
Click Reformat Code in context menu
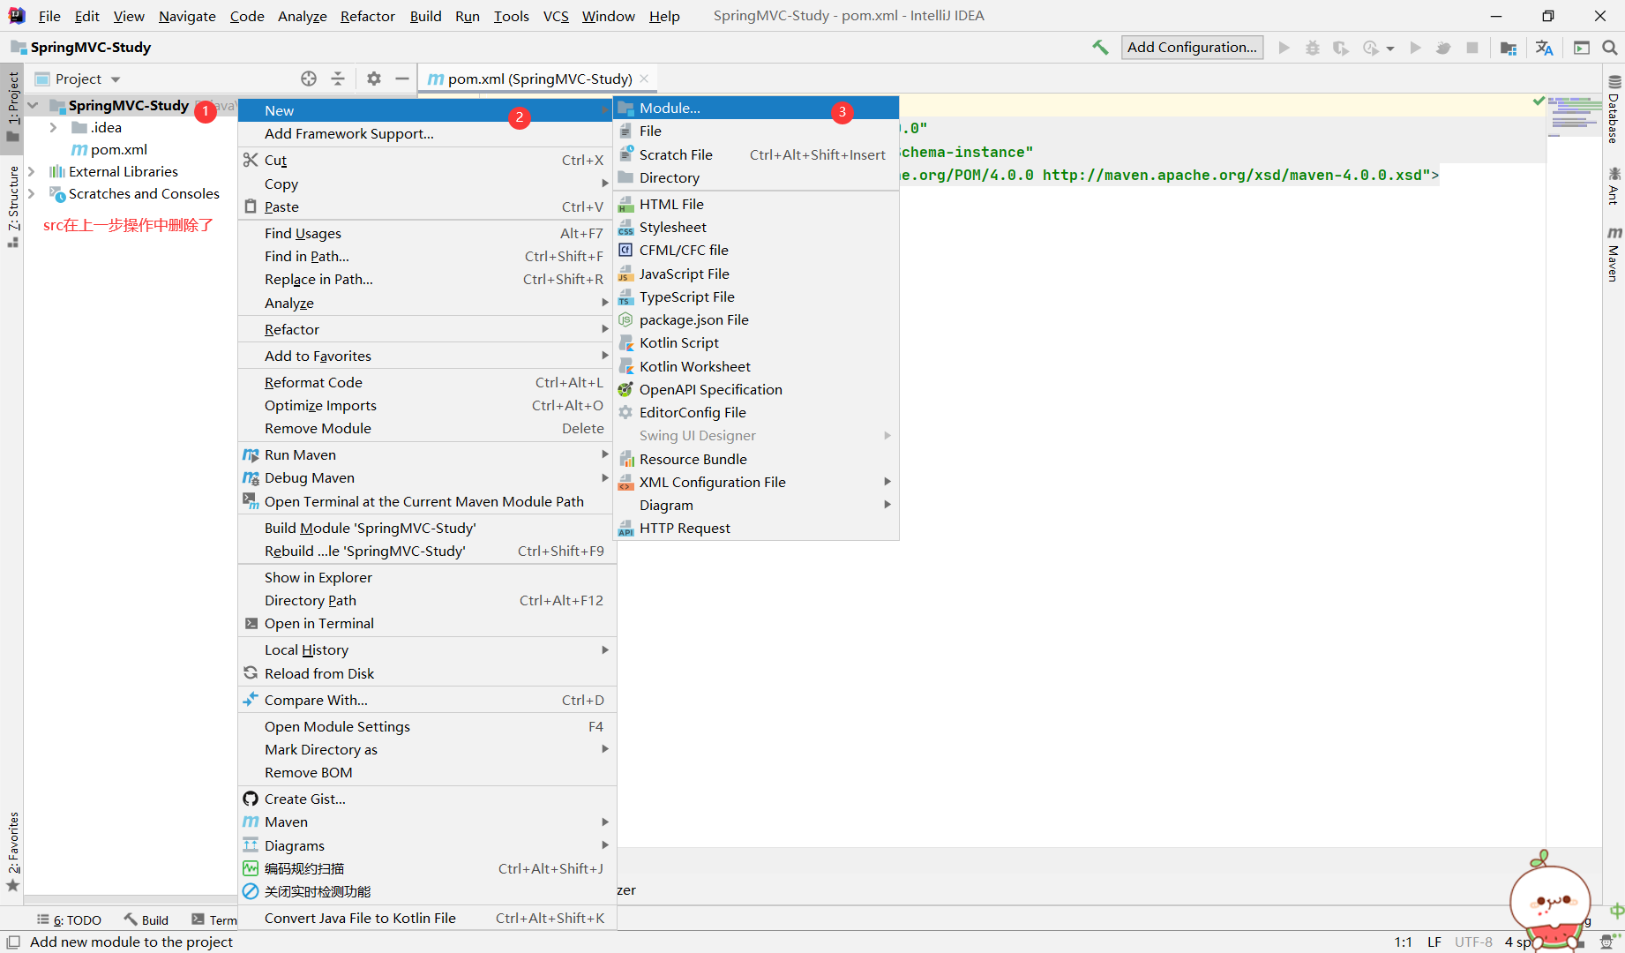click(427, 382)
